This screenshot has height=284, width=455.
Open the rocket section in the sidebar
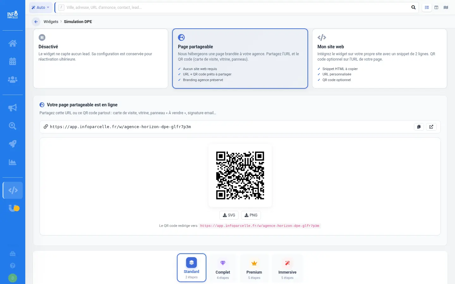click(x=13, y=144)
